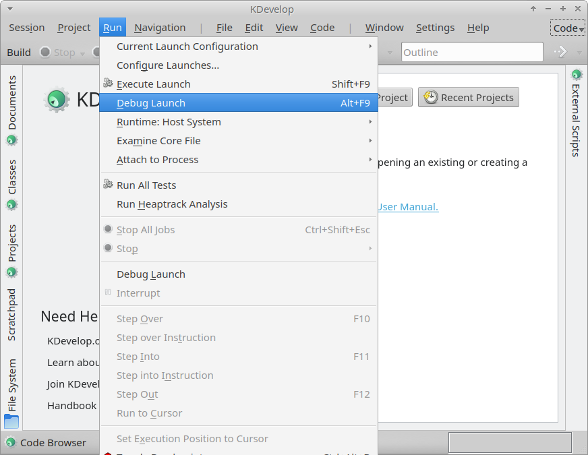Open the Documents side panel

12,110
